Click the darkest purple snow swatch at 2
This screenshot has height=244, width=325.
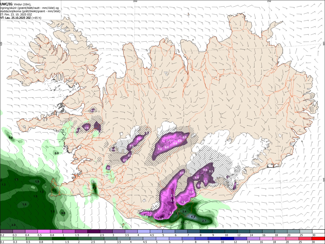94,231
